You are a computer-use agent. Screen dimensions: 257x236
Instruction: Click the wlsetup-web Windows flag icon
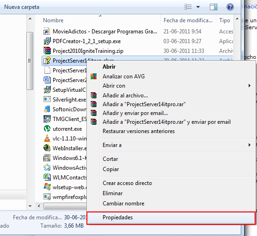47,187
